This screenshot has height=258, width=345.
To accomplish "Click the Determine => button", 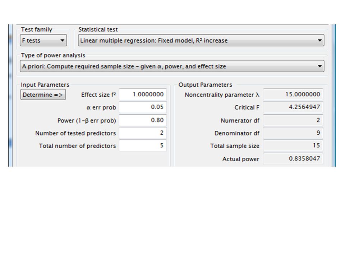I will coord(43,95).
